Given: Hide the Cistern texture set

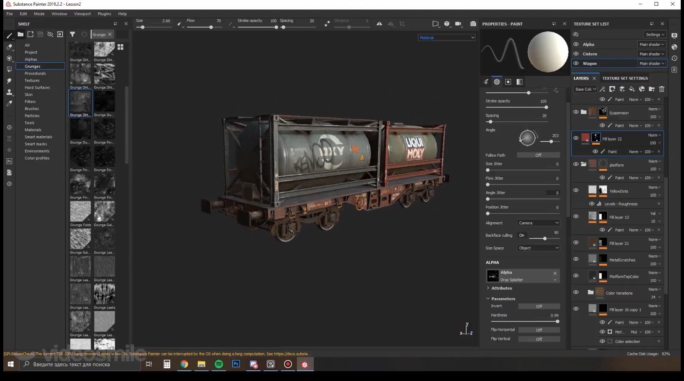Looking at the screenshot, I should click(576, 54).
